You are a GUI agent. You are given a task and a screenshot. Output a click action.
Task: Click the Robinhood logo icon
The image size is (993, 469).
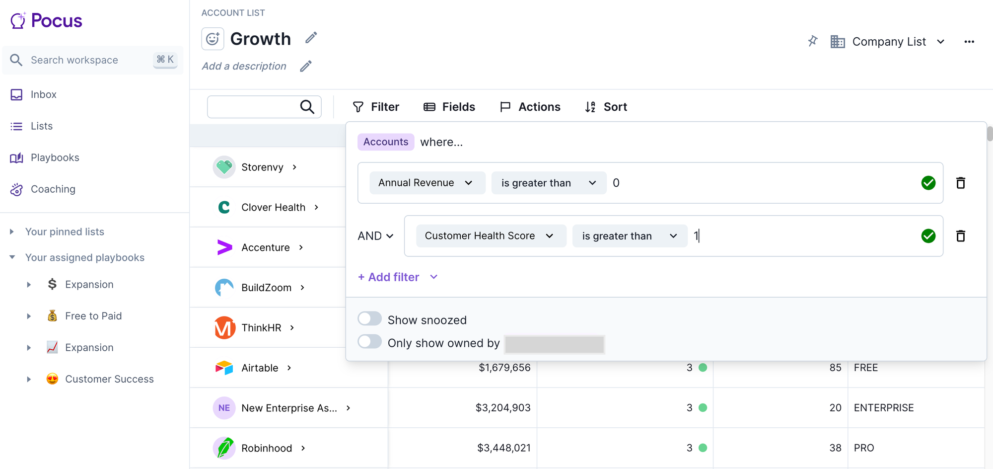coord(224,448)
